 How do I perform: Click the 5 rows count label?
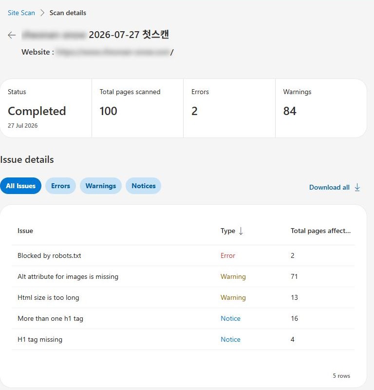click(341, 376)
